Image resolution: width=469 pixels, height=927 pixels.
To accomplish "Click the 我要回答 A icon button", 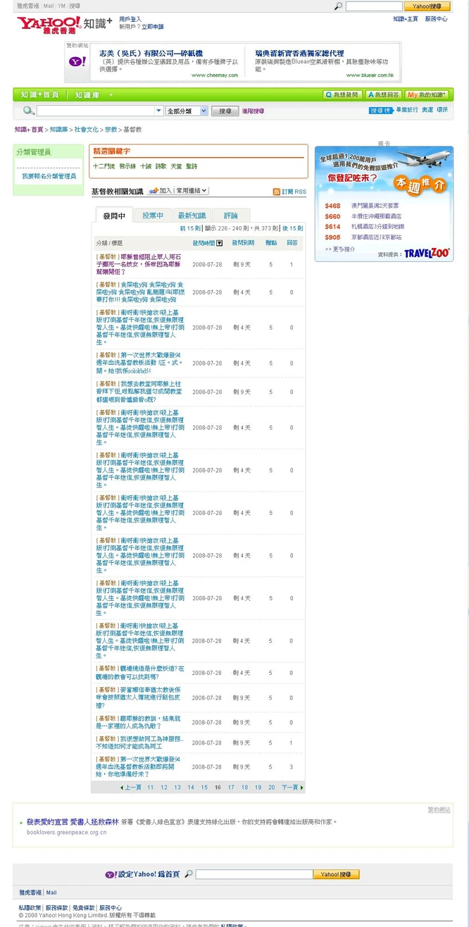I will point(383,94).
